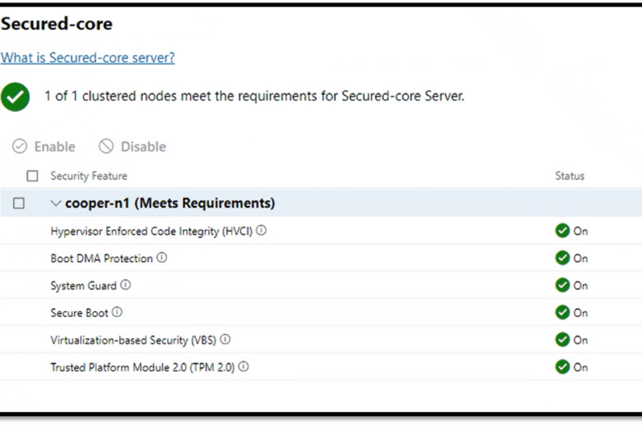Click the green check status icon for HVCI
642x425 pixels.
[562, 231]
